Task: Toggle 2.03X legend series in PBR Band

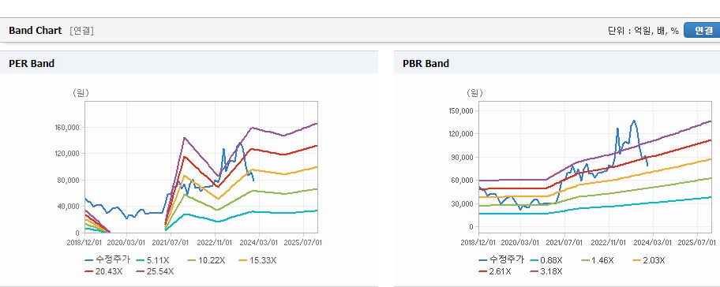Action: pos(648,260)
